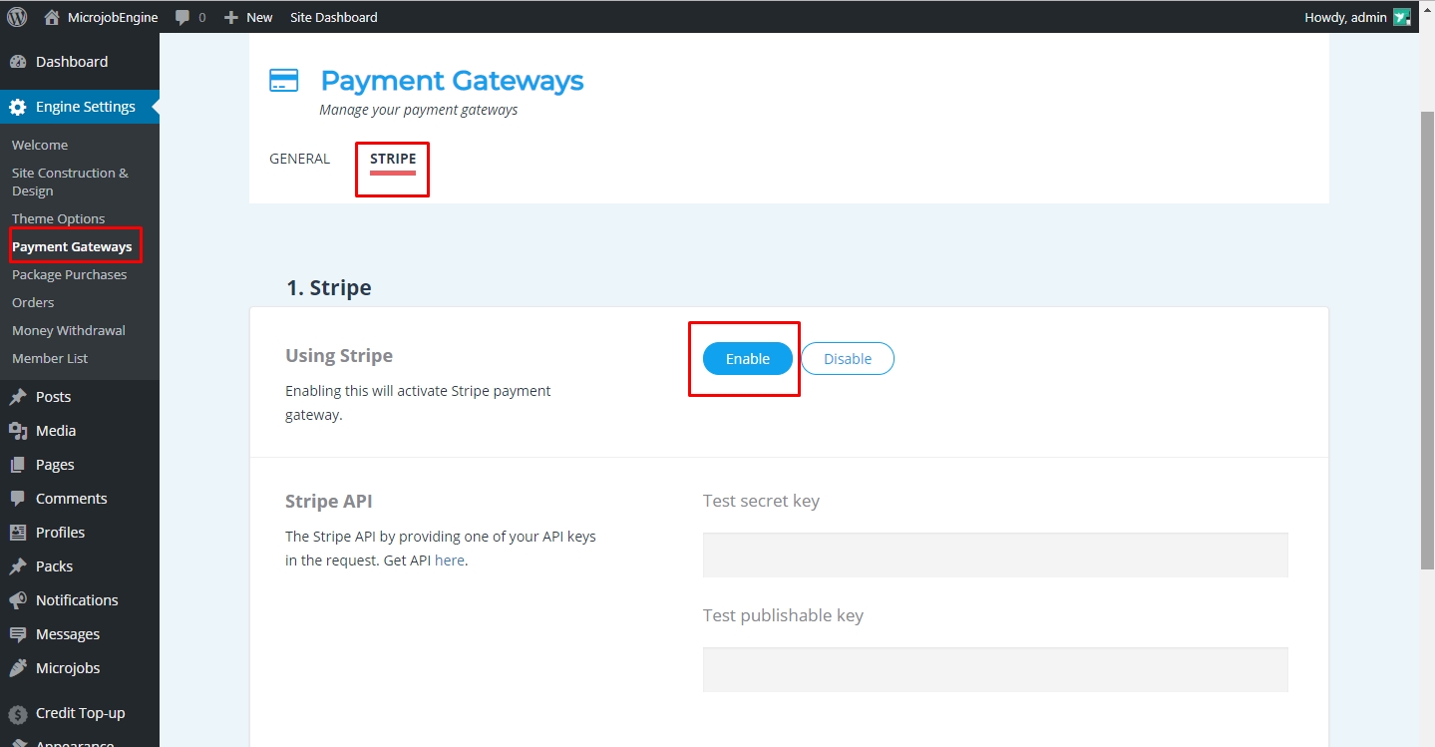The height and width of the screenshot is (747, 1435).
Task: Enable the Stripe payment gateway
Action: pos(747,359)
